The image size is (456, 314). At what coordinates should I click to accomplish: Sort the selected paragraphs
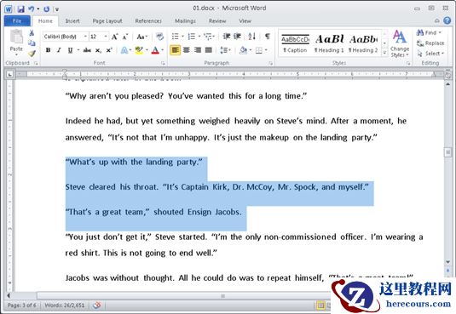pos(251,37)
